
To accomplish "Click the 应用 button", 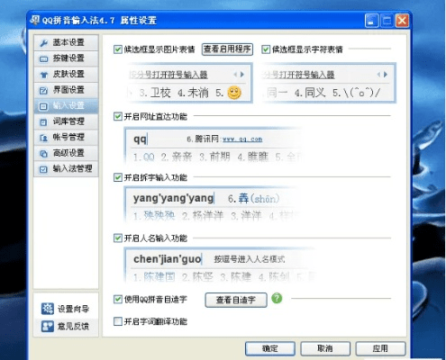I will coord(380,348).
